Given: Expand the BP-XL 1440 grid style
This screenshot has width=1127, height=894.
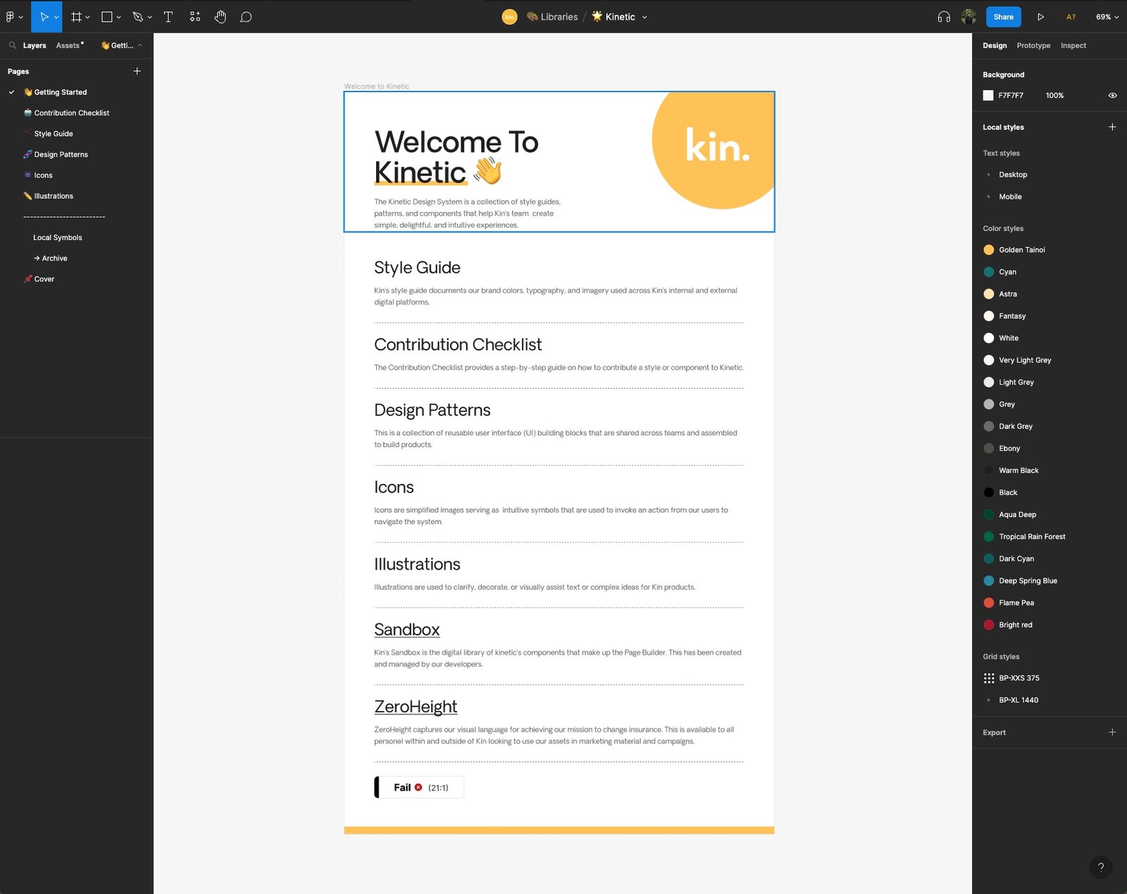Looking at the screenshot, I should coord(988,700).
